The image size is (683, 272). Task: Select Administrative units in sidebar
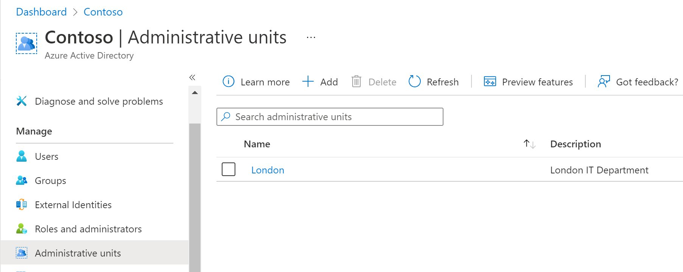coord(78,253)
